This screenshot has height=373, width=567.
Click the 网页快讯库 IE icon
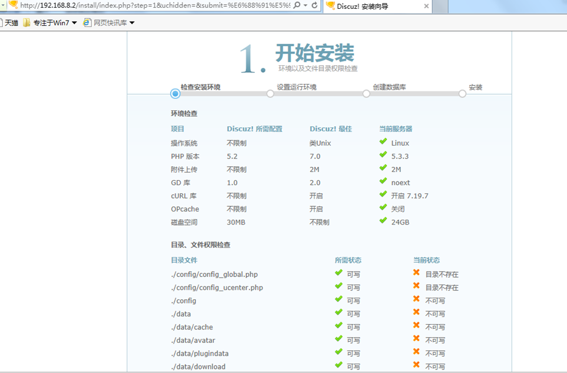(87, 23)
